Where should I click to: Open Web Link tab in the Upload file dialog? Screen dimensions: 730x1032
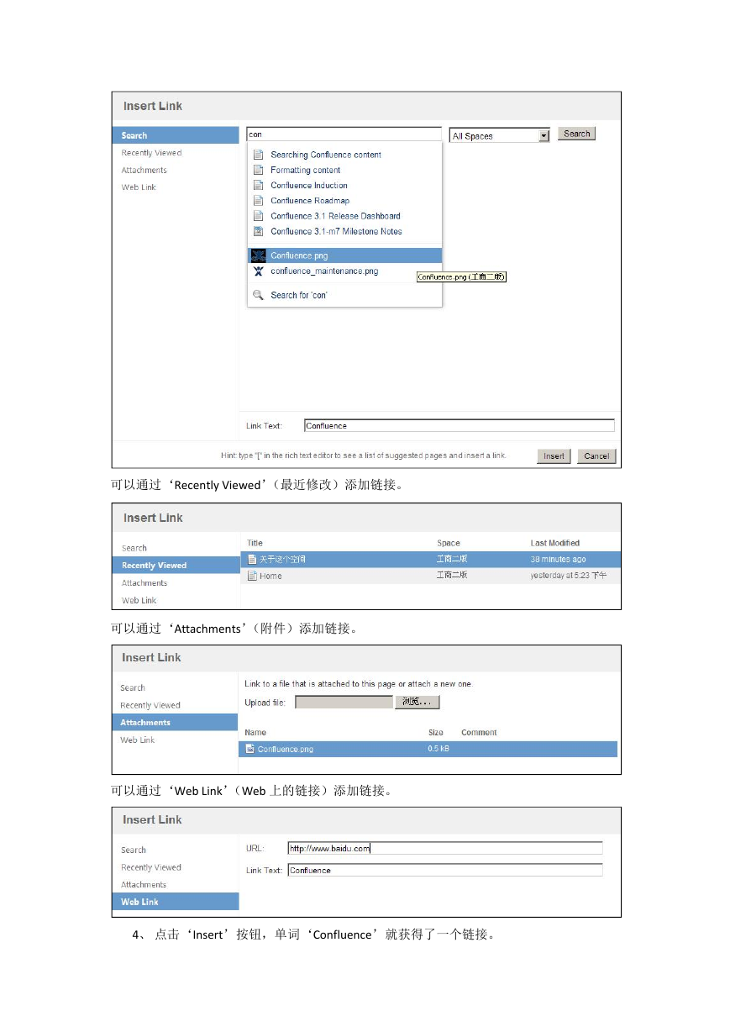138,740
